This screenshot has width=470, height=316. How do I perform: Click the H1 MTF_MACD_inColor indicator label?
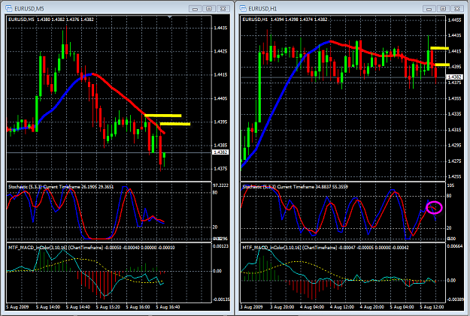[x=326, y=248]
